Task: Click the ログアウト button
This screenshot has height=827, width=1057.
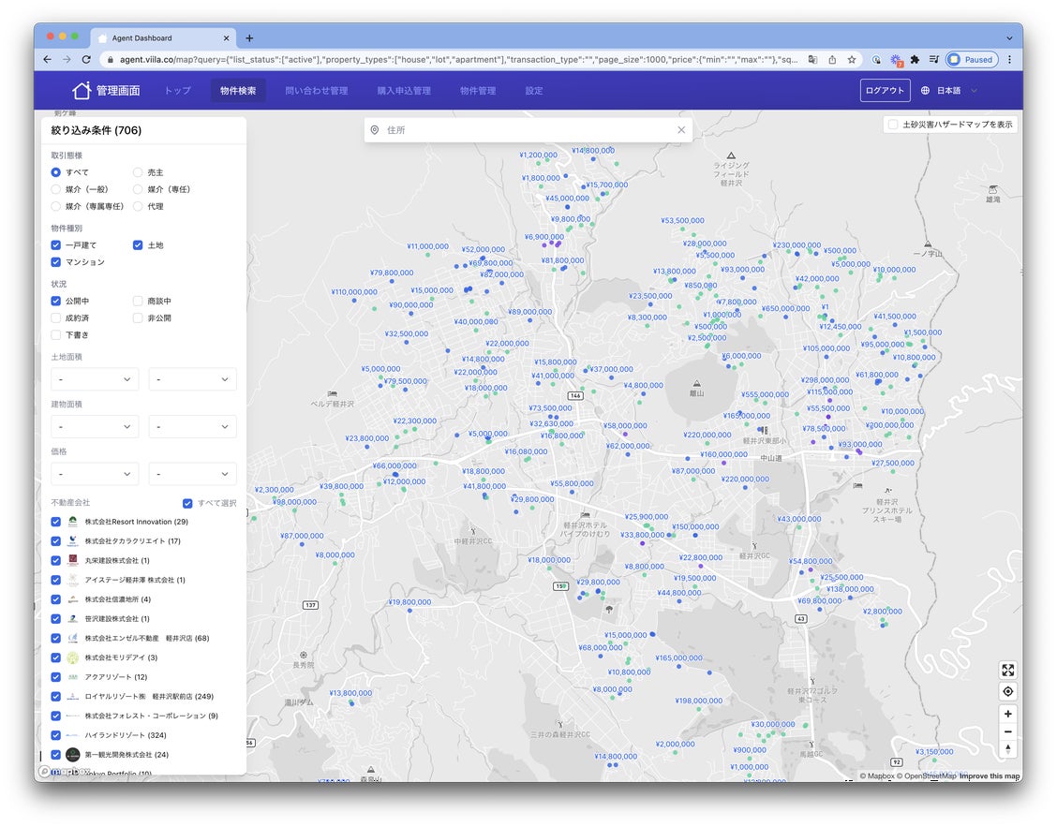Action: 885,91
